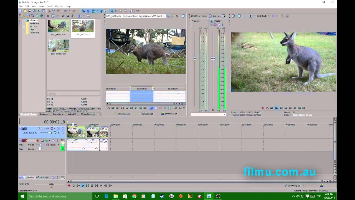This screenshot has height=200, width=355.
Task: Switch to the Video FX tab
Action: (72, 114)
